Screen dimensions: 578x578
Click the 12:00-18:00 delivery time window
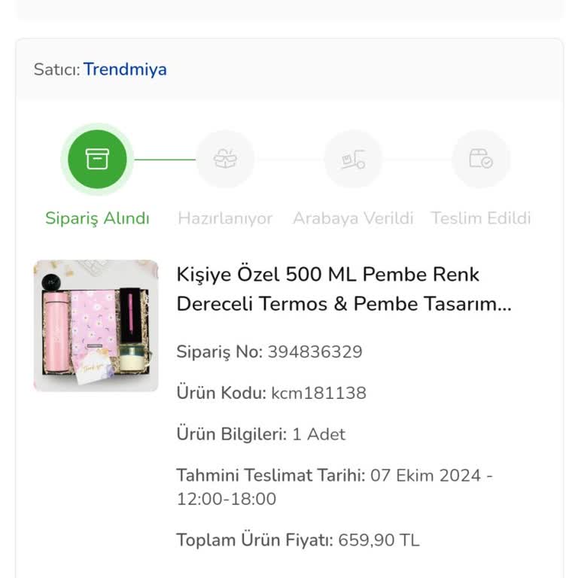click(x=227, y=499)
